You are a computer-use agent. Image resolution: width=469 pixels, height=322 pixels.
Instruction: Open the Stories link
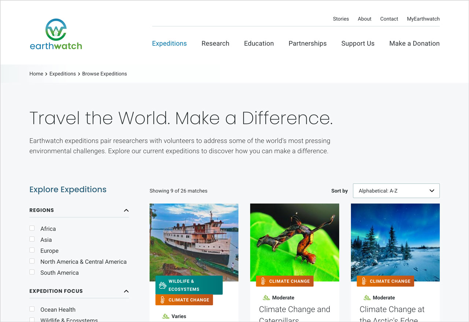click(x=341, y=19)
